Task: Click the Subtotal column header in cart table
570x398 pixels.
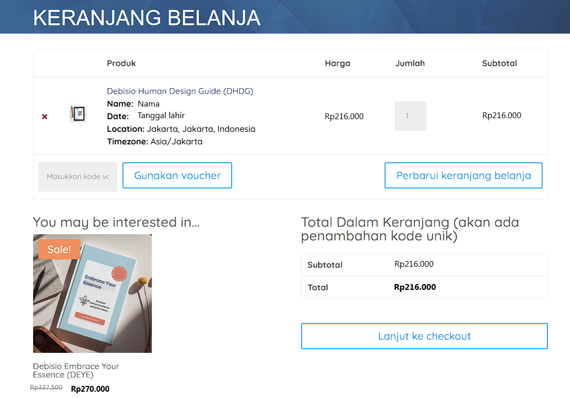Action: point(500,63)
